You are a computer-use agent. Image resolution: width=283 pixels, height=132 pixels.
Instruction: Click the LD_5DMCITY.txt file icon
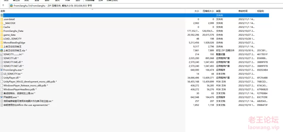click(2, 74)
